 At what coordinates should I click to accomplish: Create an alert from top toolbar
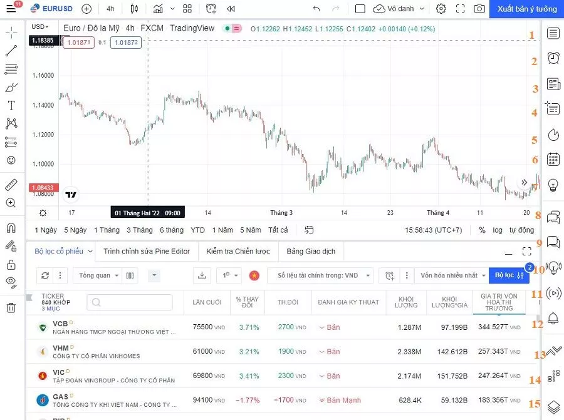point(211,9)
